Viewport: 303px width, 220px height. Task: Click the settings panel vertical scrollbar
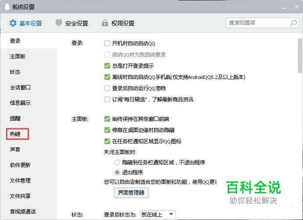300,56
